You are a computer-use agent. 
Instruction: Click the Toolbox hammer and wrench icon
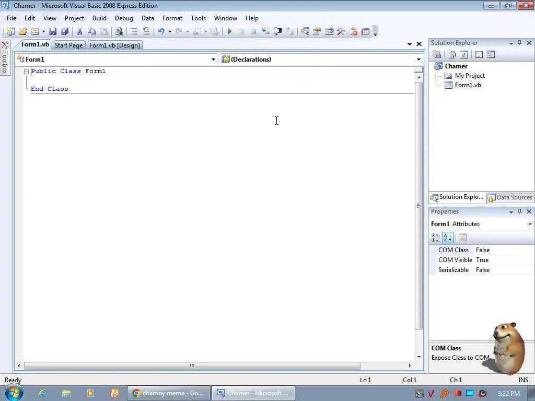point(341,31)
